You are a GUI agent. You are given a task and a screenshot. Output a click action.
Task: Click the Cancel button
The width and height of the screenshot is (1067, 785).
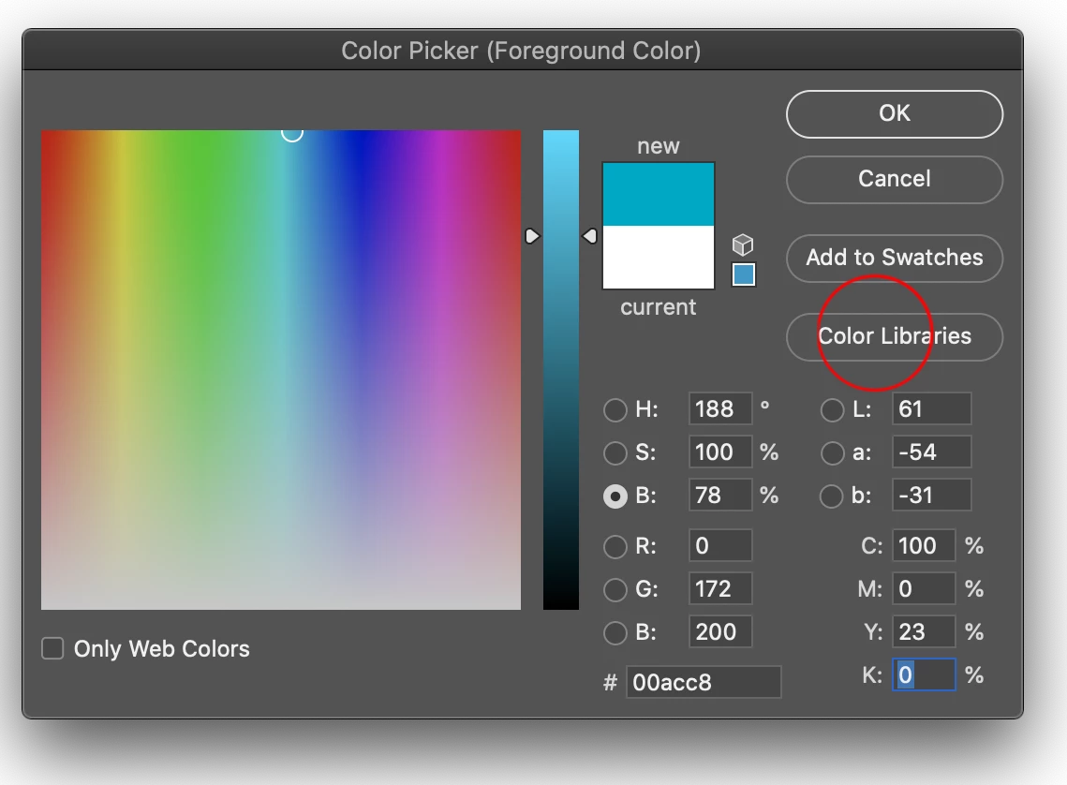click(x=894, y=179)
